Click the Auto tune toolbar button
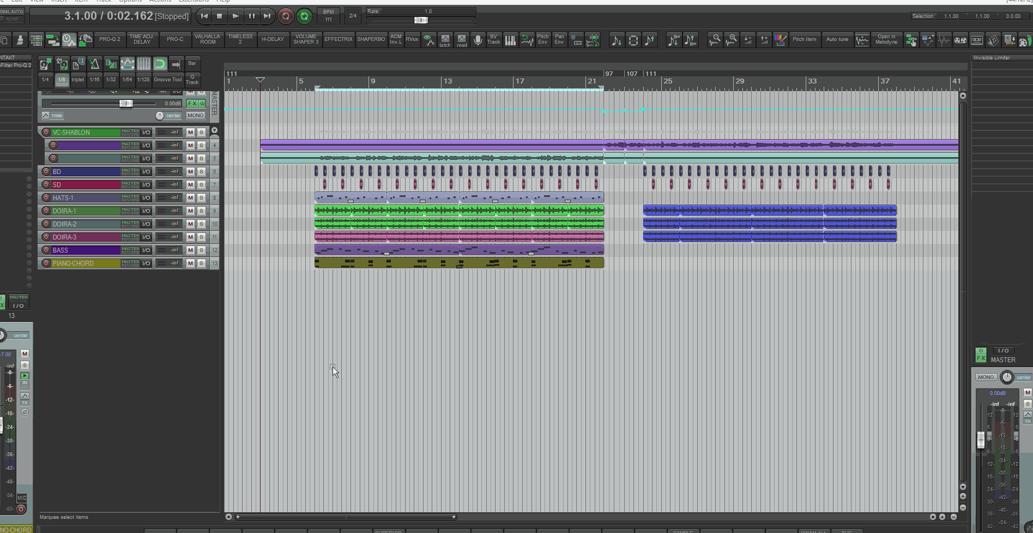Viewport: 1033px width, 533px height. pos(837,39)
